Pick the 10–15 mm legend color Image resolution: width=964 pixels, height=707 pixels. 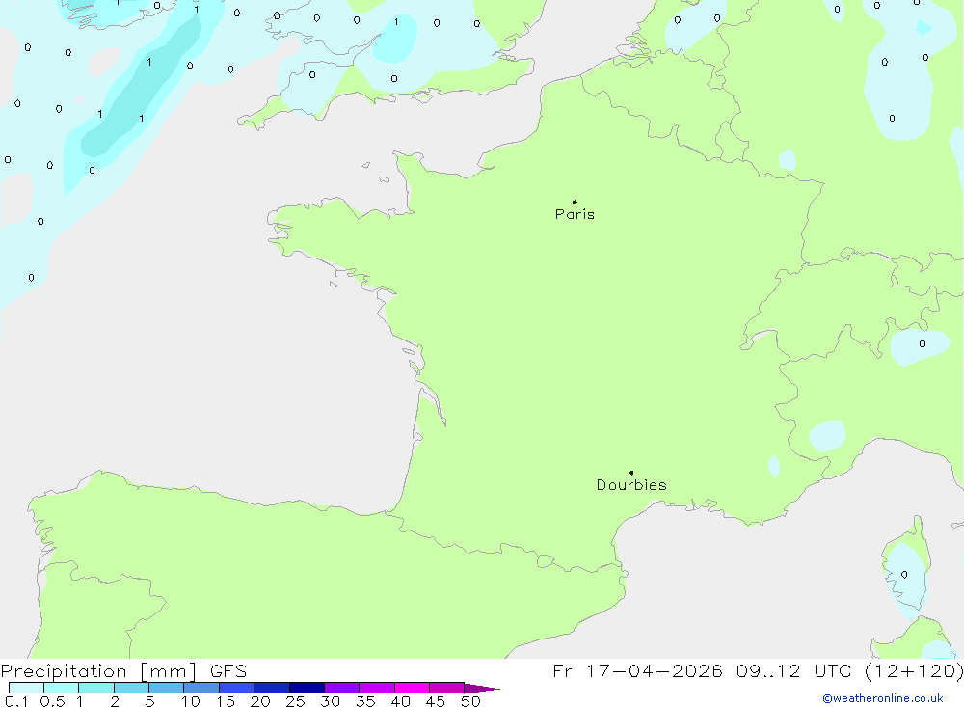click(x=201, y=688)
